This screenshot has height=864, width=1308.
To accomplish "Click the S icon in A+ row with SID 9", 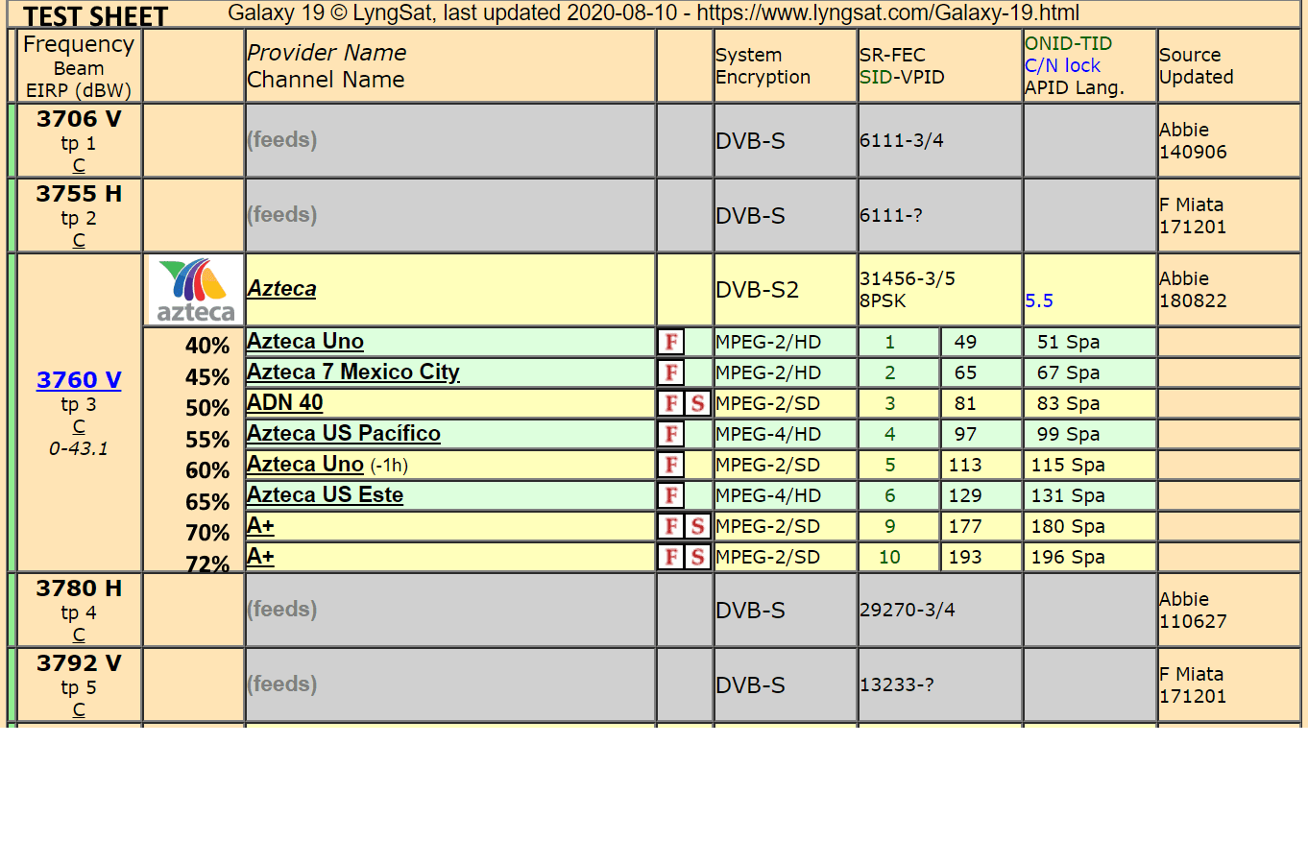I will click(x=697, y=526).
